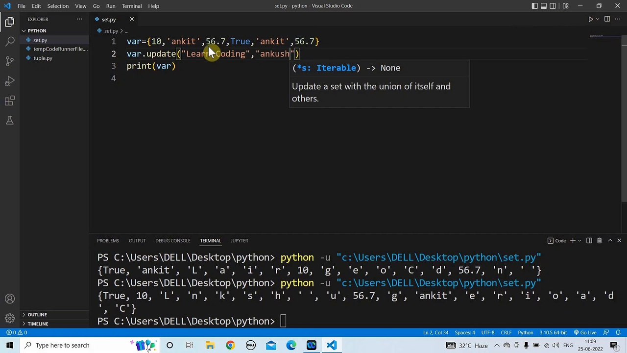The image size is (627, 353).
Task: Close the set.py editor tab
Action: tap(131, 19)
